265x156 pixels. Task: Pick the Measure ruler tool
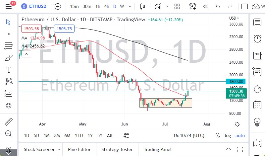pyautogui.click(x=8, y=121)
